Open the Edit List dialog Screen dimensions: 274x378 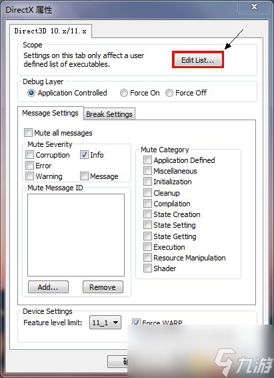(198, 60)
